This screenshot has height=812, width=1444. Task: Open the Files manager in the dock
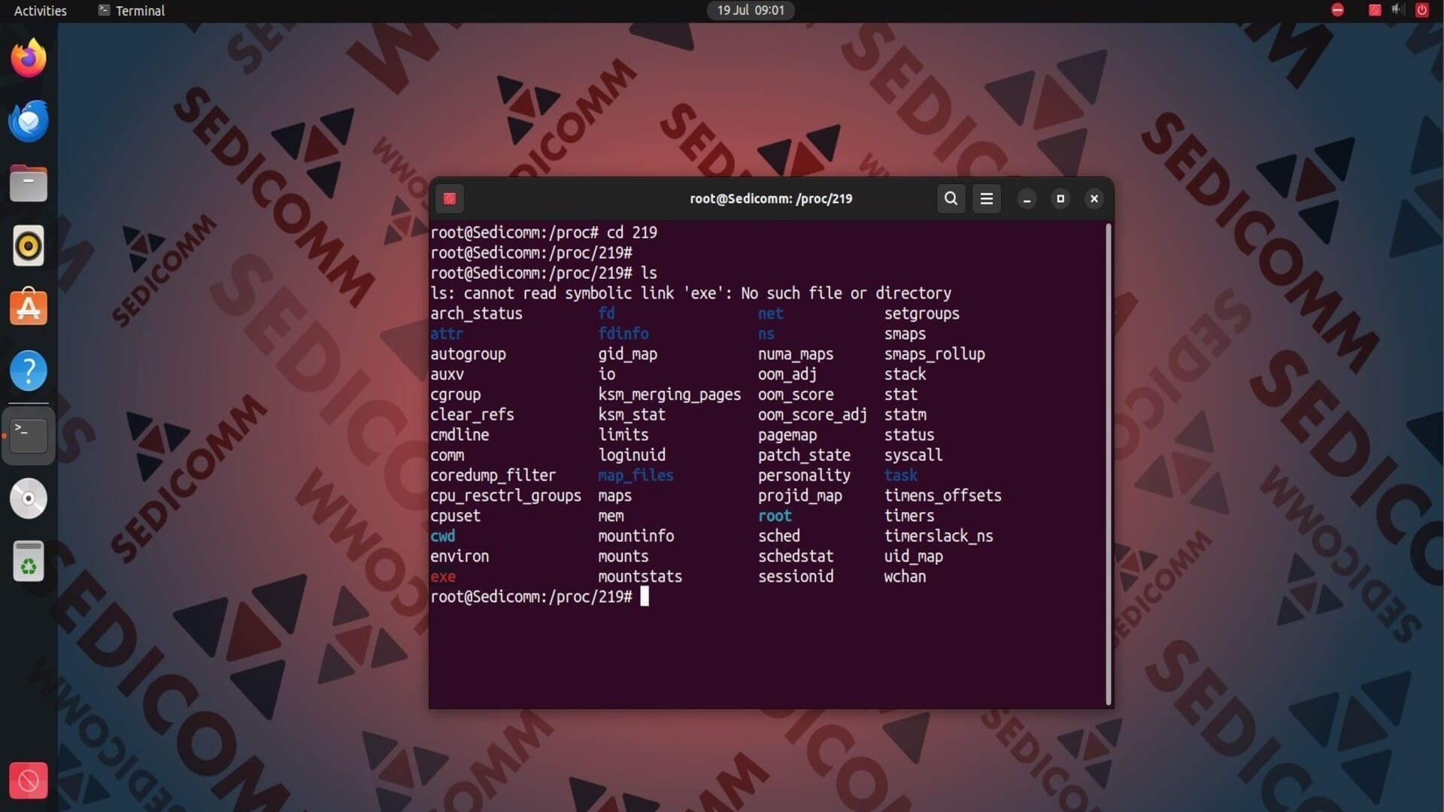coord(29,183)
